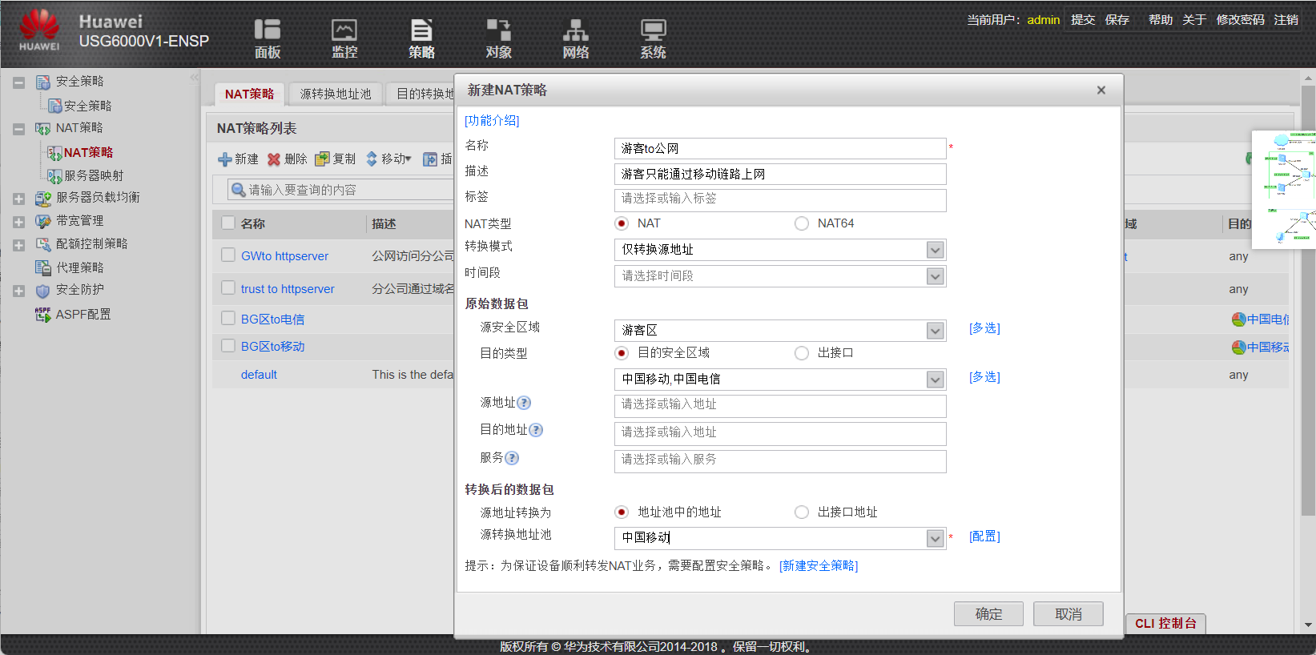Open the 功能介绍 link
The image size is (1316, 655).
492,120
